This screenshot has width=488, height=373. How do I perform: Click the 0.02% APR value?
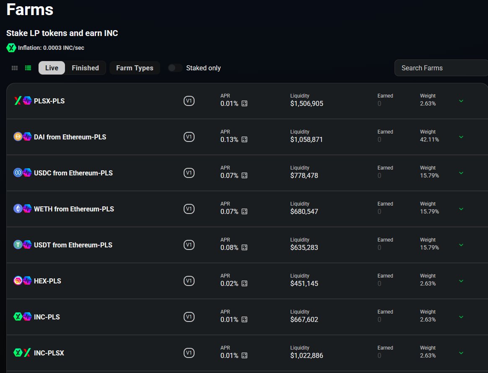(229, 283)
